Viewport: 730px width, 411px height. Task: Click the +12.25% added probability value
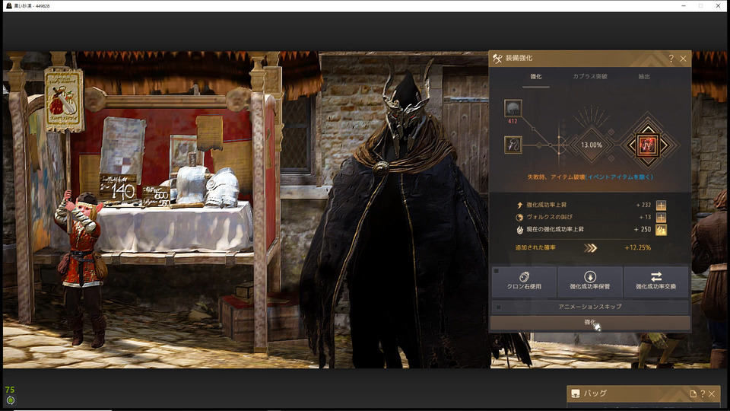[x=638, y=247]
